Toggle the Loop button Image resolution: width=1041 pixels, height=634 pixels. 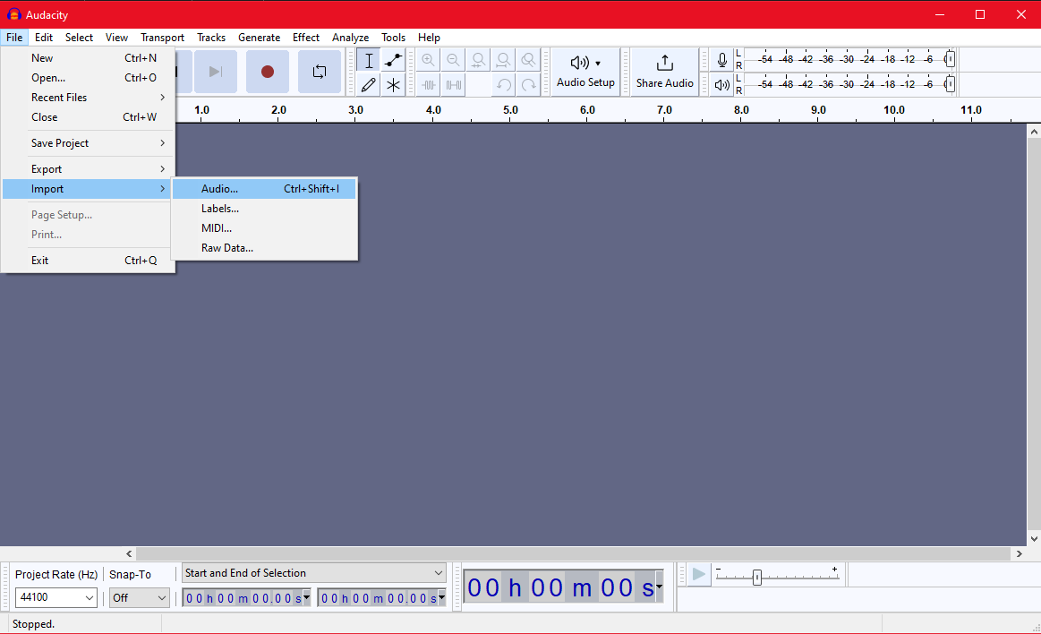pyautogui.click(x=320, y=72)
